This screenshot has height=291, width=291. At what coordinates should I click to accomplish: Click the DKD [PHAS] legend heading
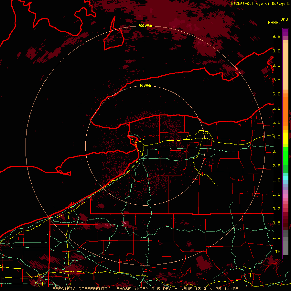point(277,21)
